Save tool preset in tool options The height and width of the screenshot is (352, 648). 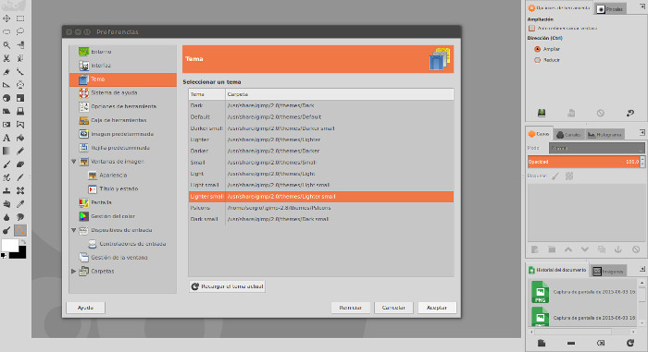tap(542, 113)
